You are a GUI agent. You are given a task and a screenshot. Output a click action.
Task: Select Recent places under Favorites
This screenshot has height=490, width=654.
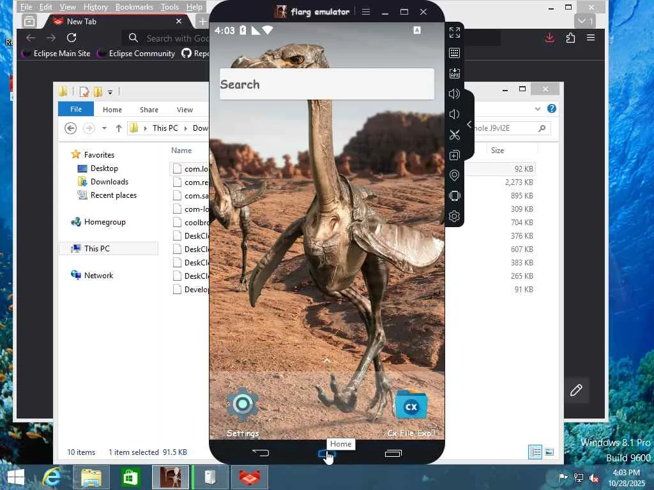click(107, 195)
